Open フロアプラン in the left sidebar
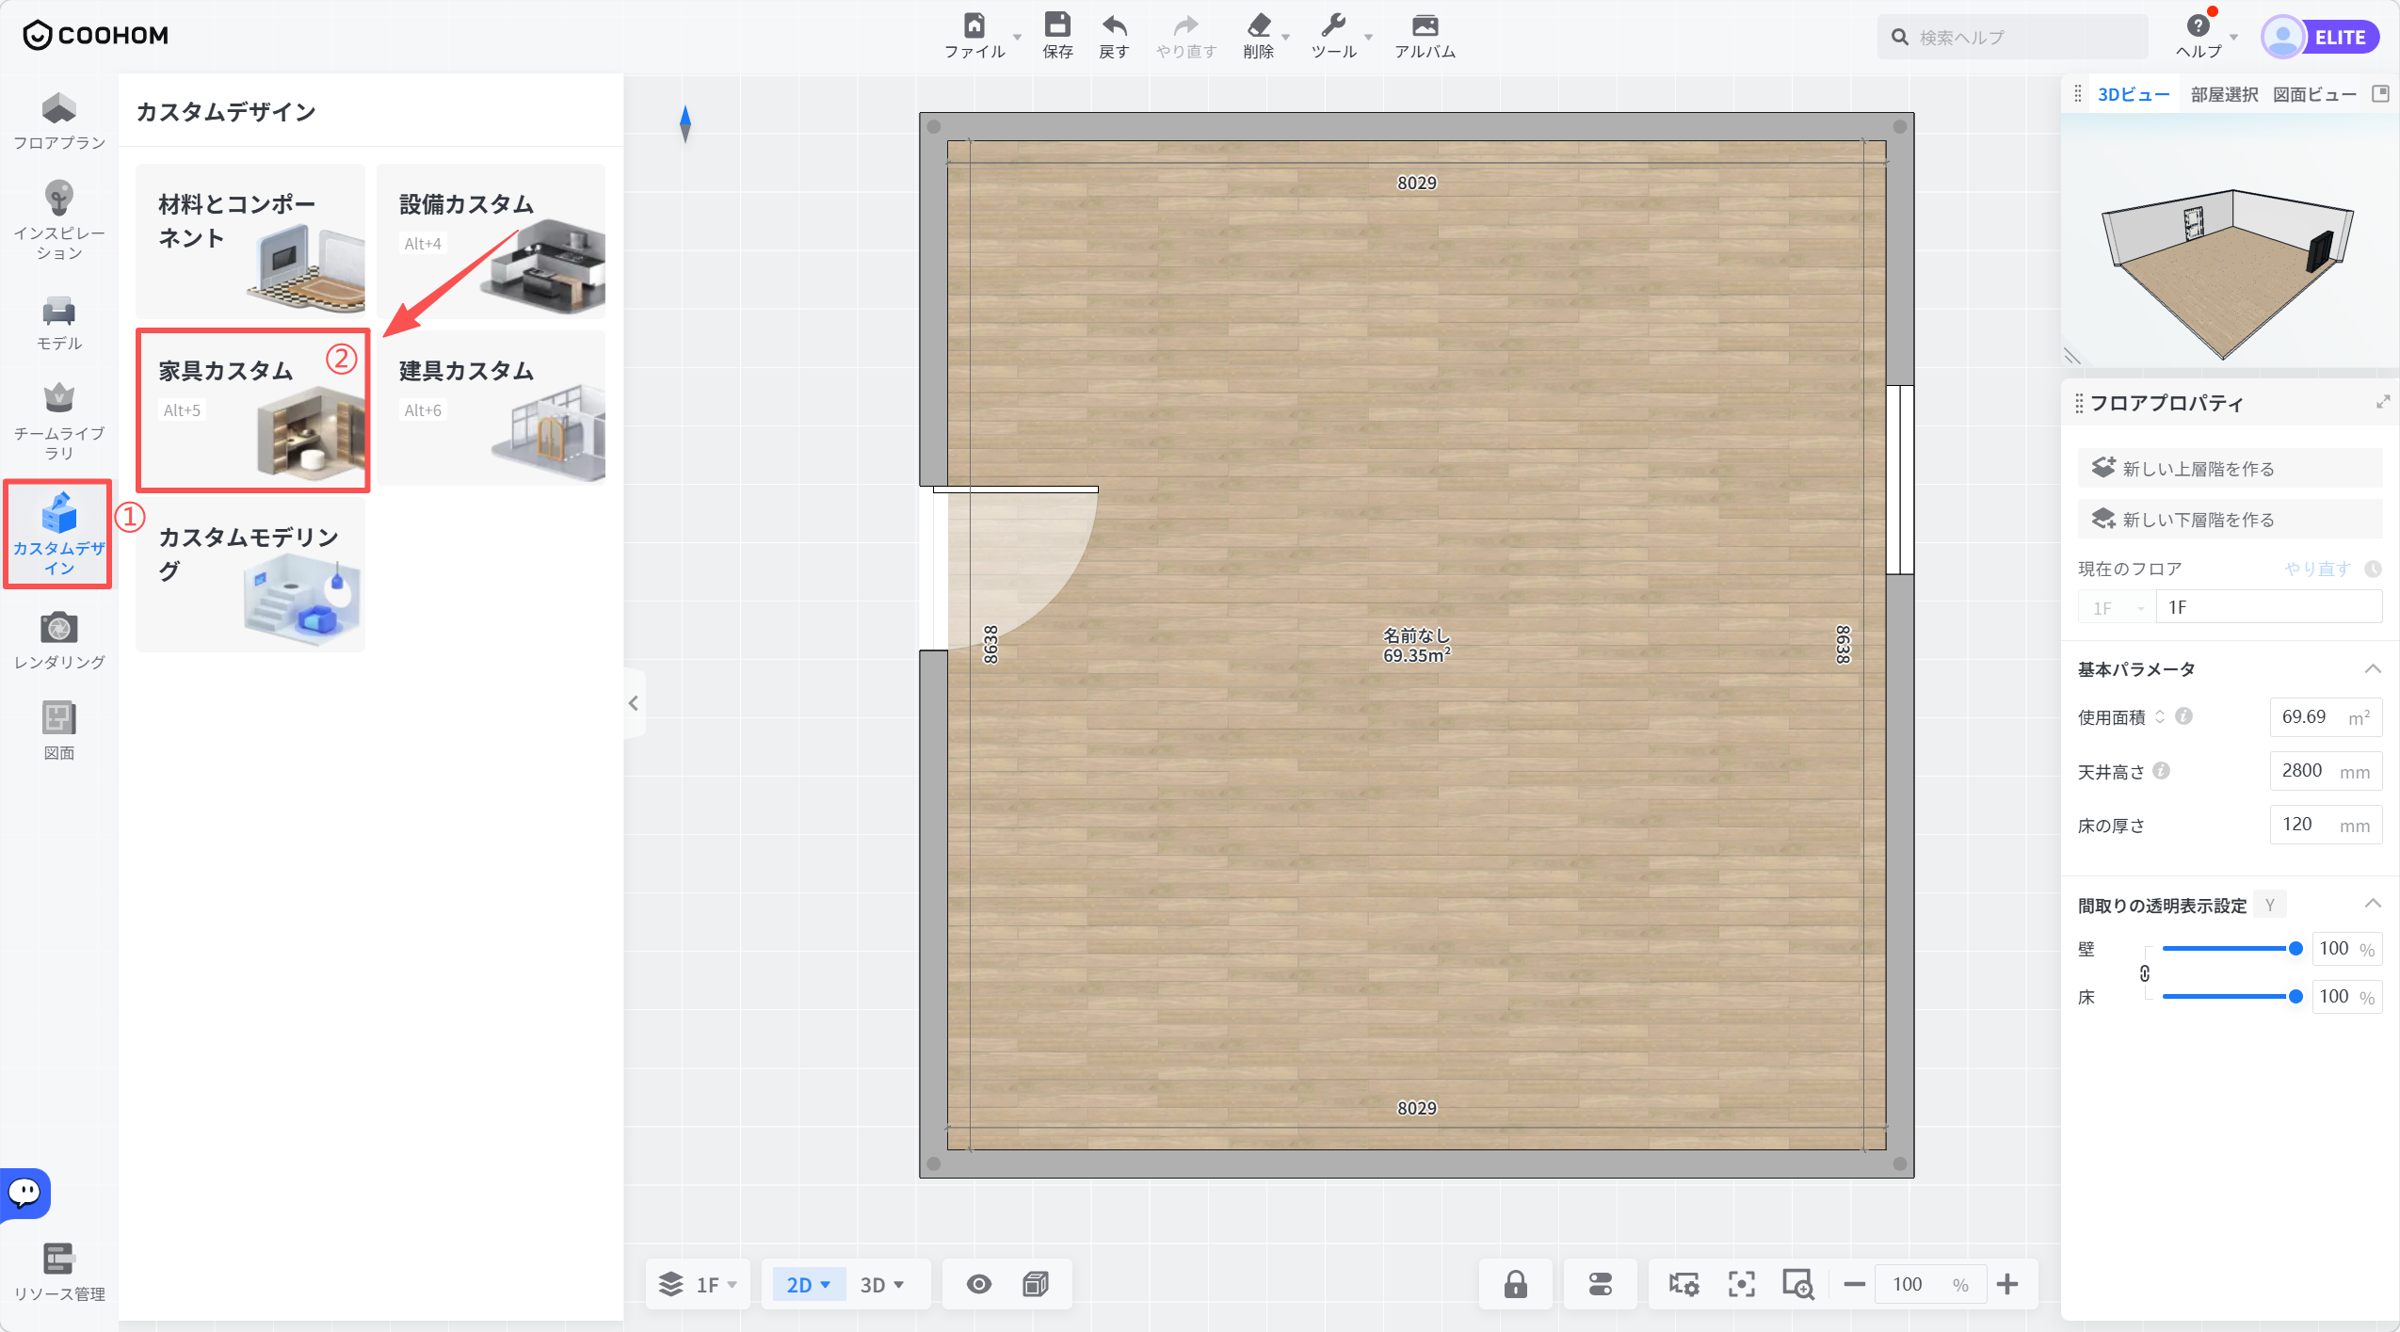This screenshot has height=1332, width=2400. click(x=58, y=121)
